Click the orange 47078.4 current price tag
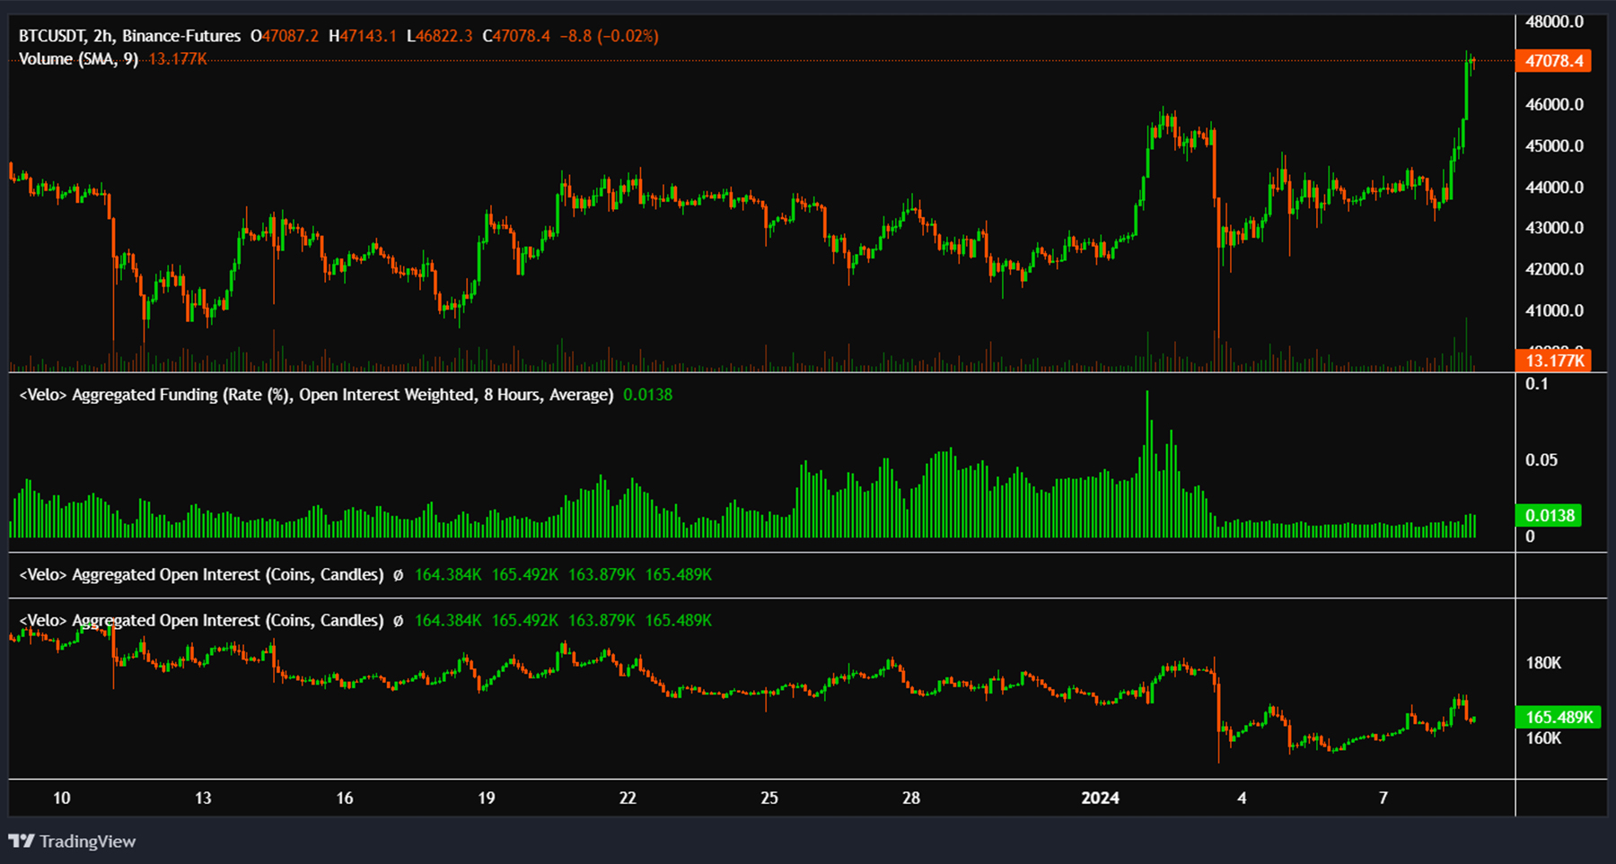Image resolution: width=1616 pixels, height=864 pixels. click(1553, 61)
